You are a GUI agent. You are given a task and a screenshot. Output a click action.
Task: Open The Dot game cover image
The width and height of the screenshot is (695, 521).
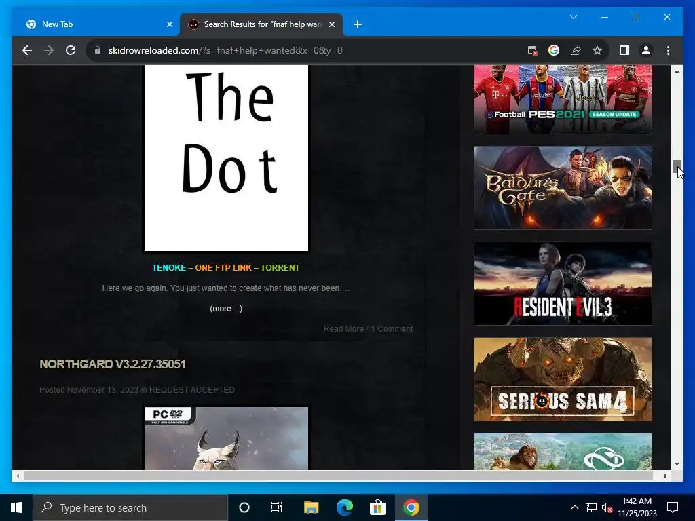pyautogui.click(x=226, y=158)
